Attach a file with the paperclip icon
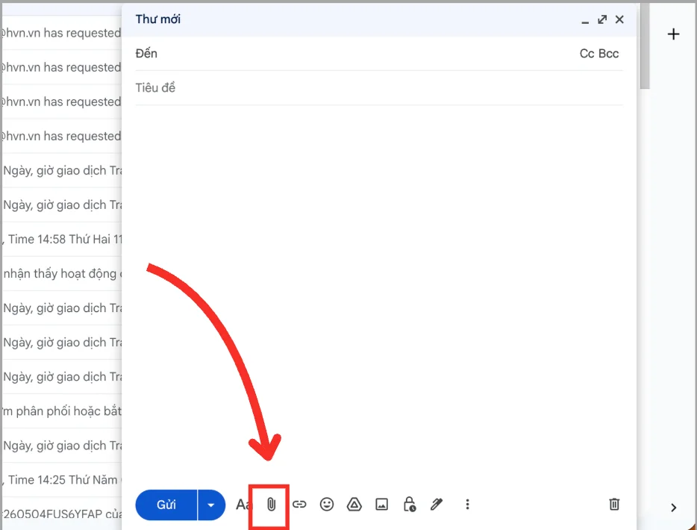Viewport: 697px width, 530px height. point(271,504)
